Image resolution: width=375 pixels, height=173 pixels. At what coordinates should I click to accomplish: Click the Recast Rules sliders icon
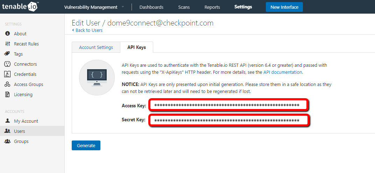pyautogui.click(x=7, y=44)
